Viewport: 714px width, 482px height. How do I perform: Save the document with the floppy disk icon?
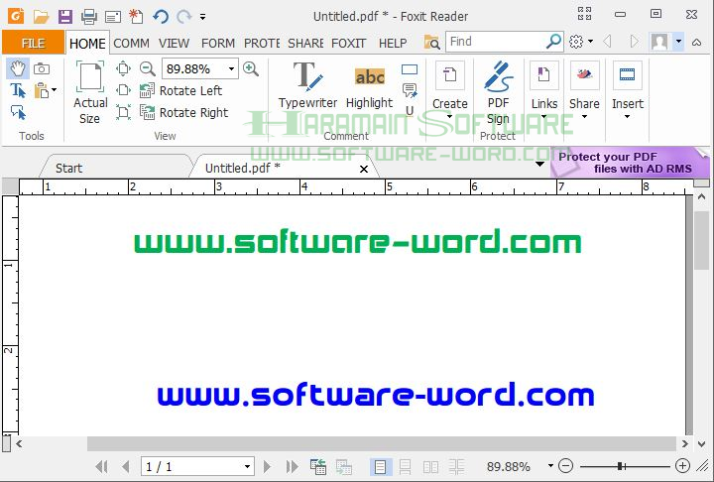point(65,17)
